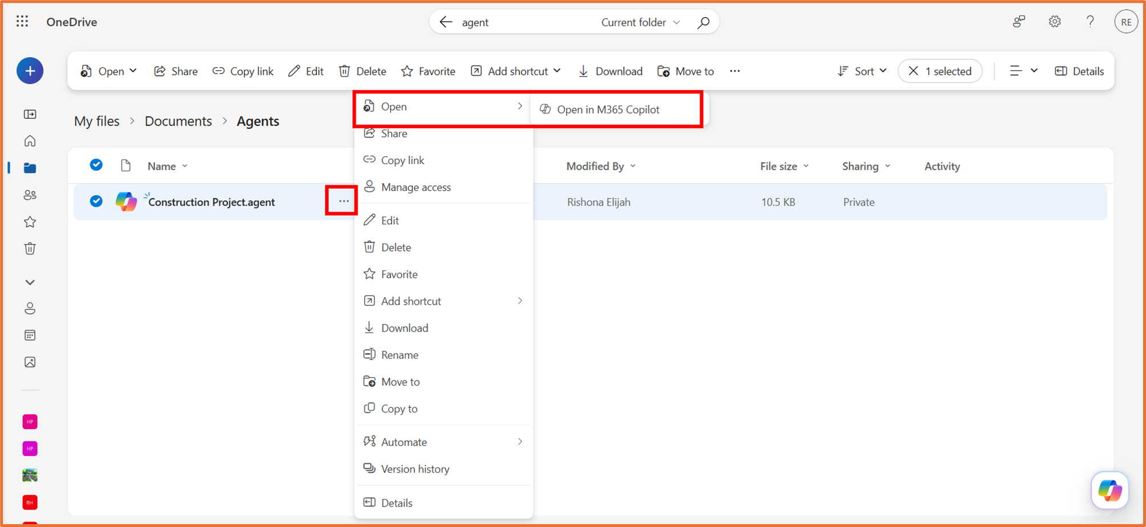This screenshot has width=1146, height=527.
Task: Expand the Open dropdown in toolbar
Action: pos(108,71)
